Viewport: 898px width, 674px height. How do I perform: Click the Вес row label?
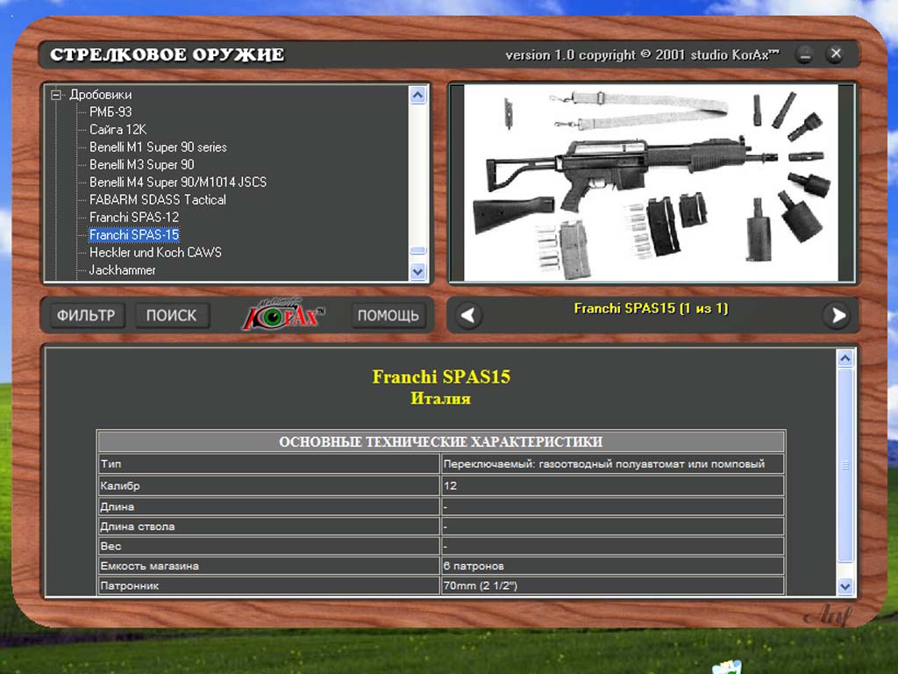[x=110, y=546]
